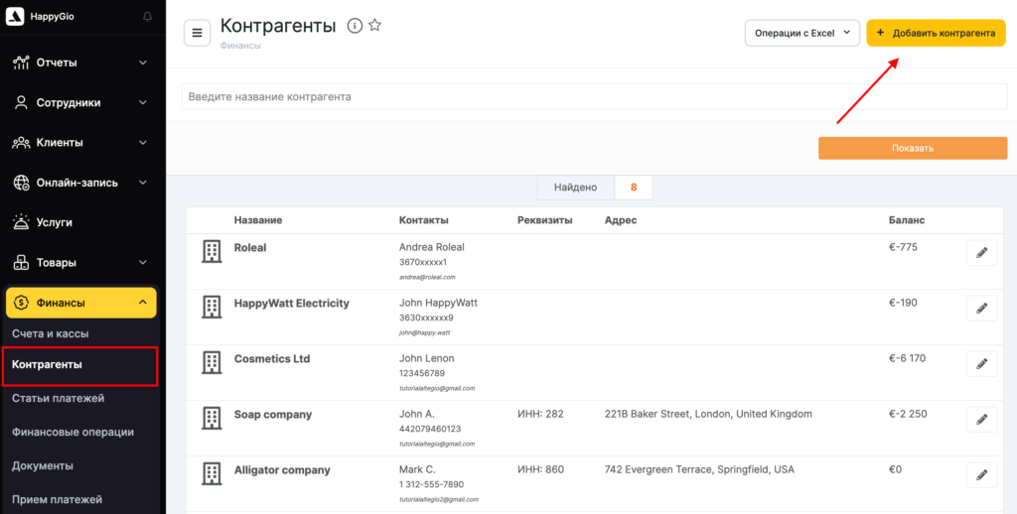The width and height of the screenshot is (1017, 514).
Task: Edit Soap company via pencil icon
Action: pyautogui.click(x=981, y=420)
